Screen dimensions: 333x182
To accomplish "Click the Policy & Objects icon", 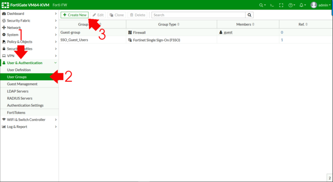I will click(x=4, y=42).
